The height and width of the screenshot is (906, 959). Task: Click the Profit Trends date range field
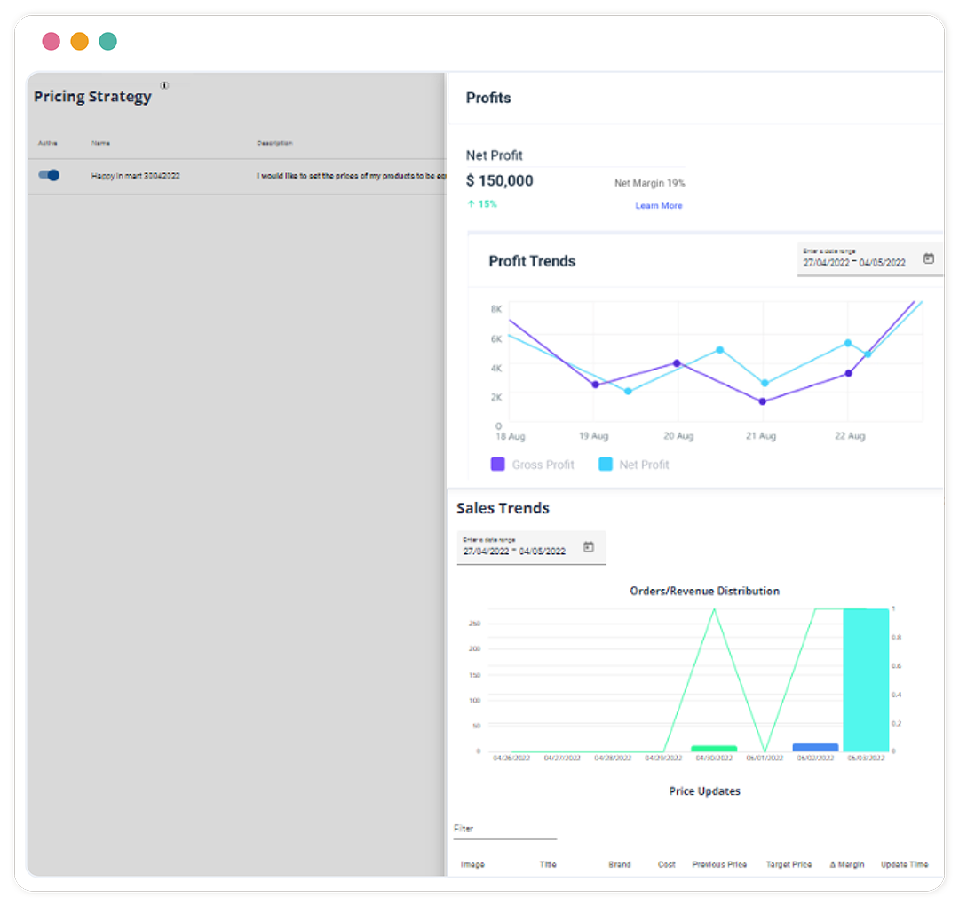869,258
